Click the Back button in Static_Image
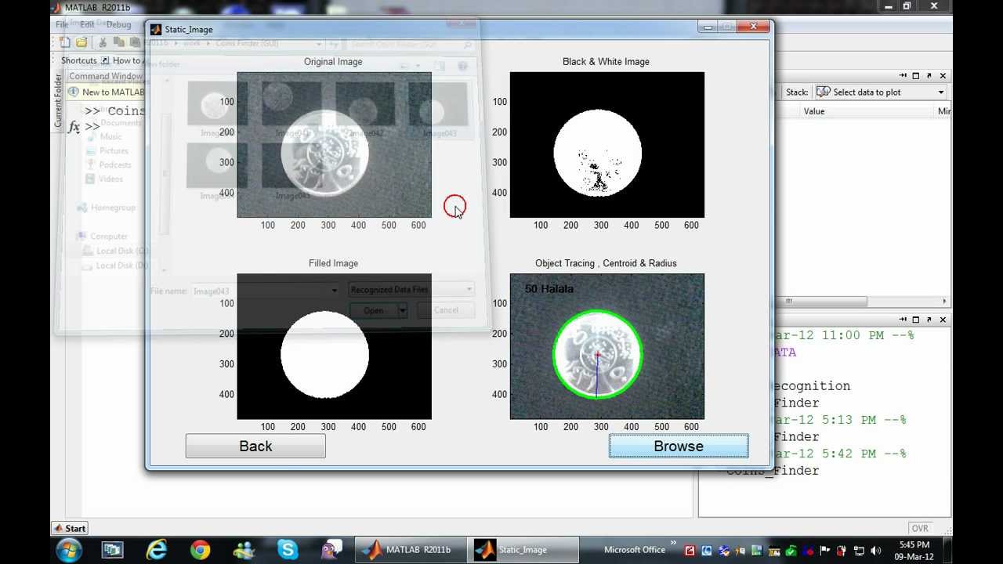Viewport: 1003px width, 564px height. coord(255,446)
